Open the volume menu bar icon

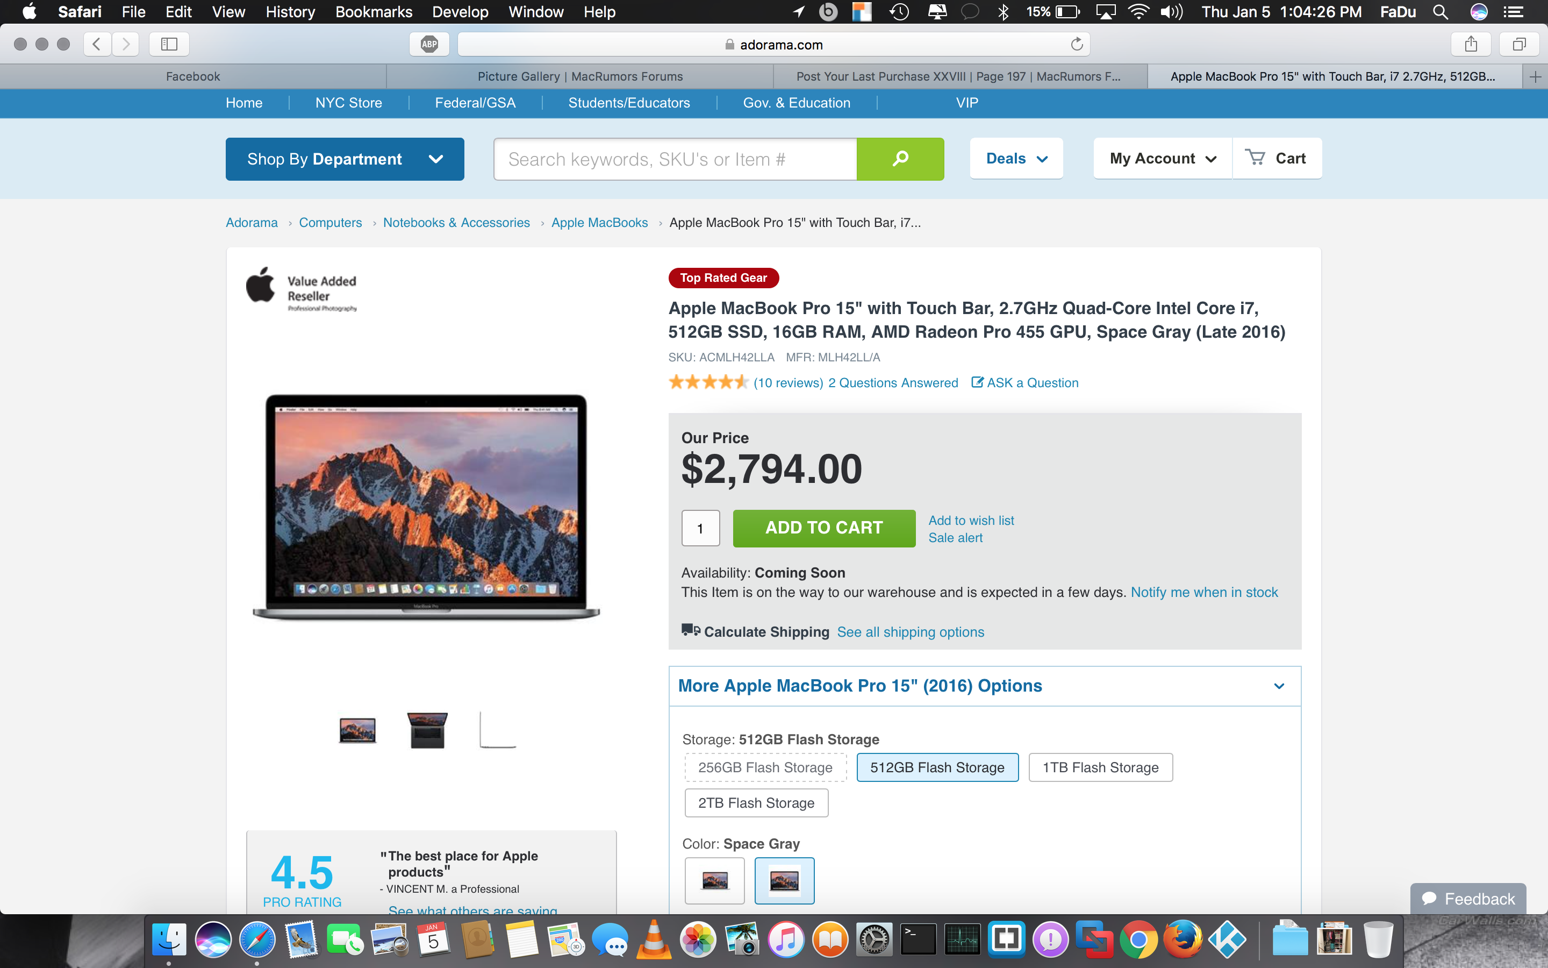1172,11
